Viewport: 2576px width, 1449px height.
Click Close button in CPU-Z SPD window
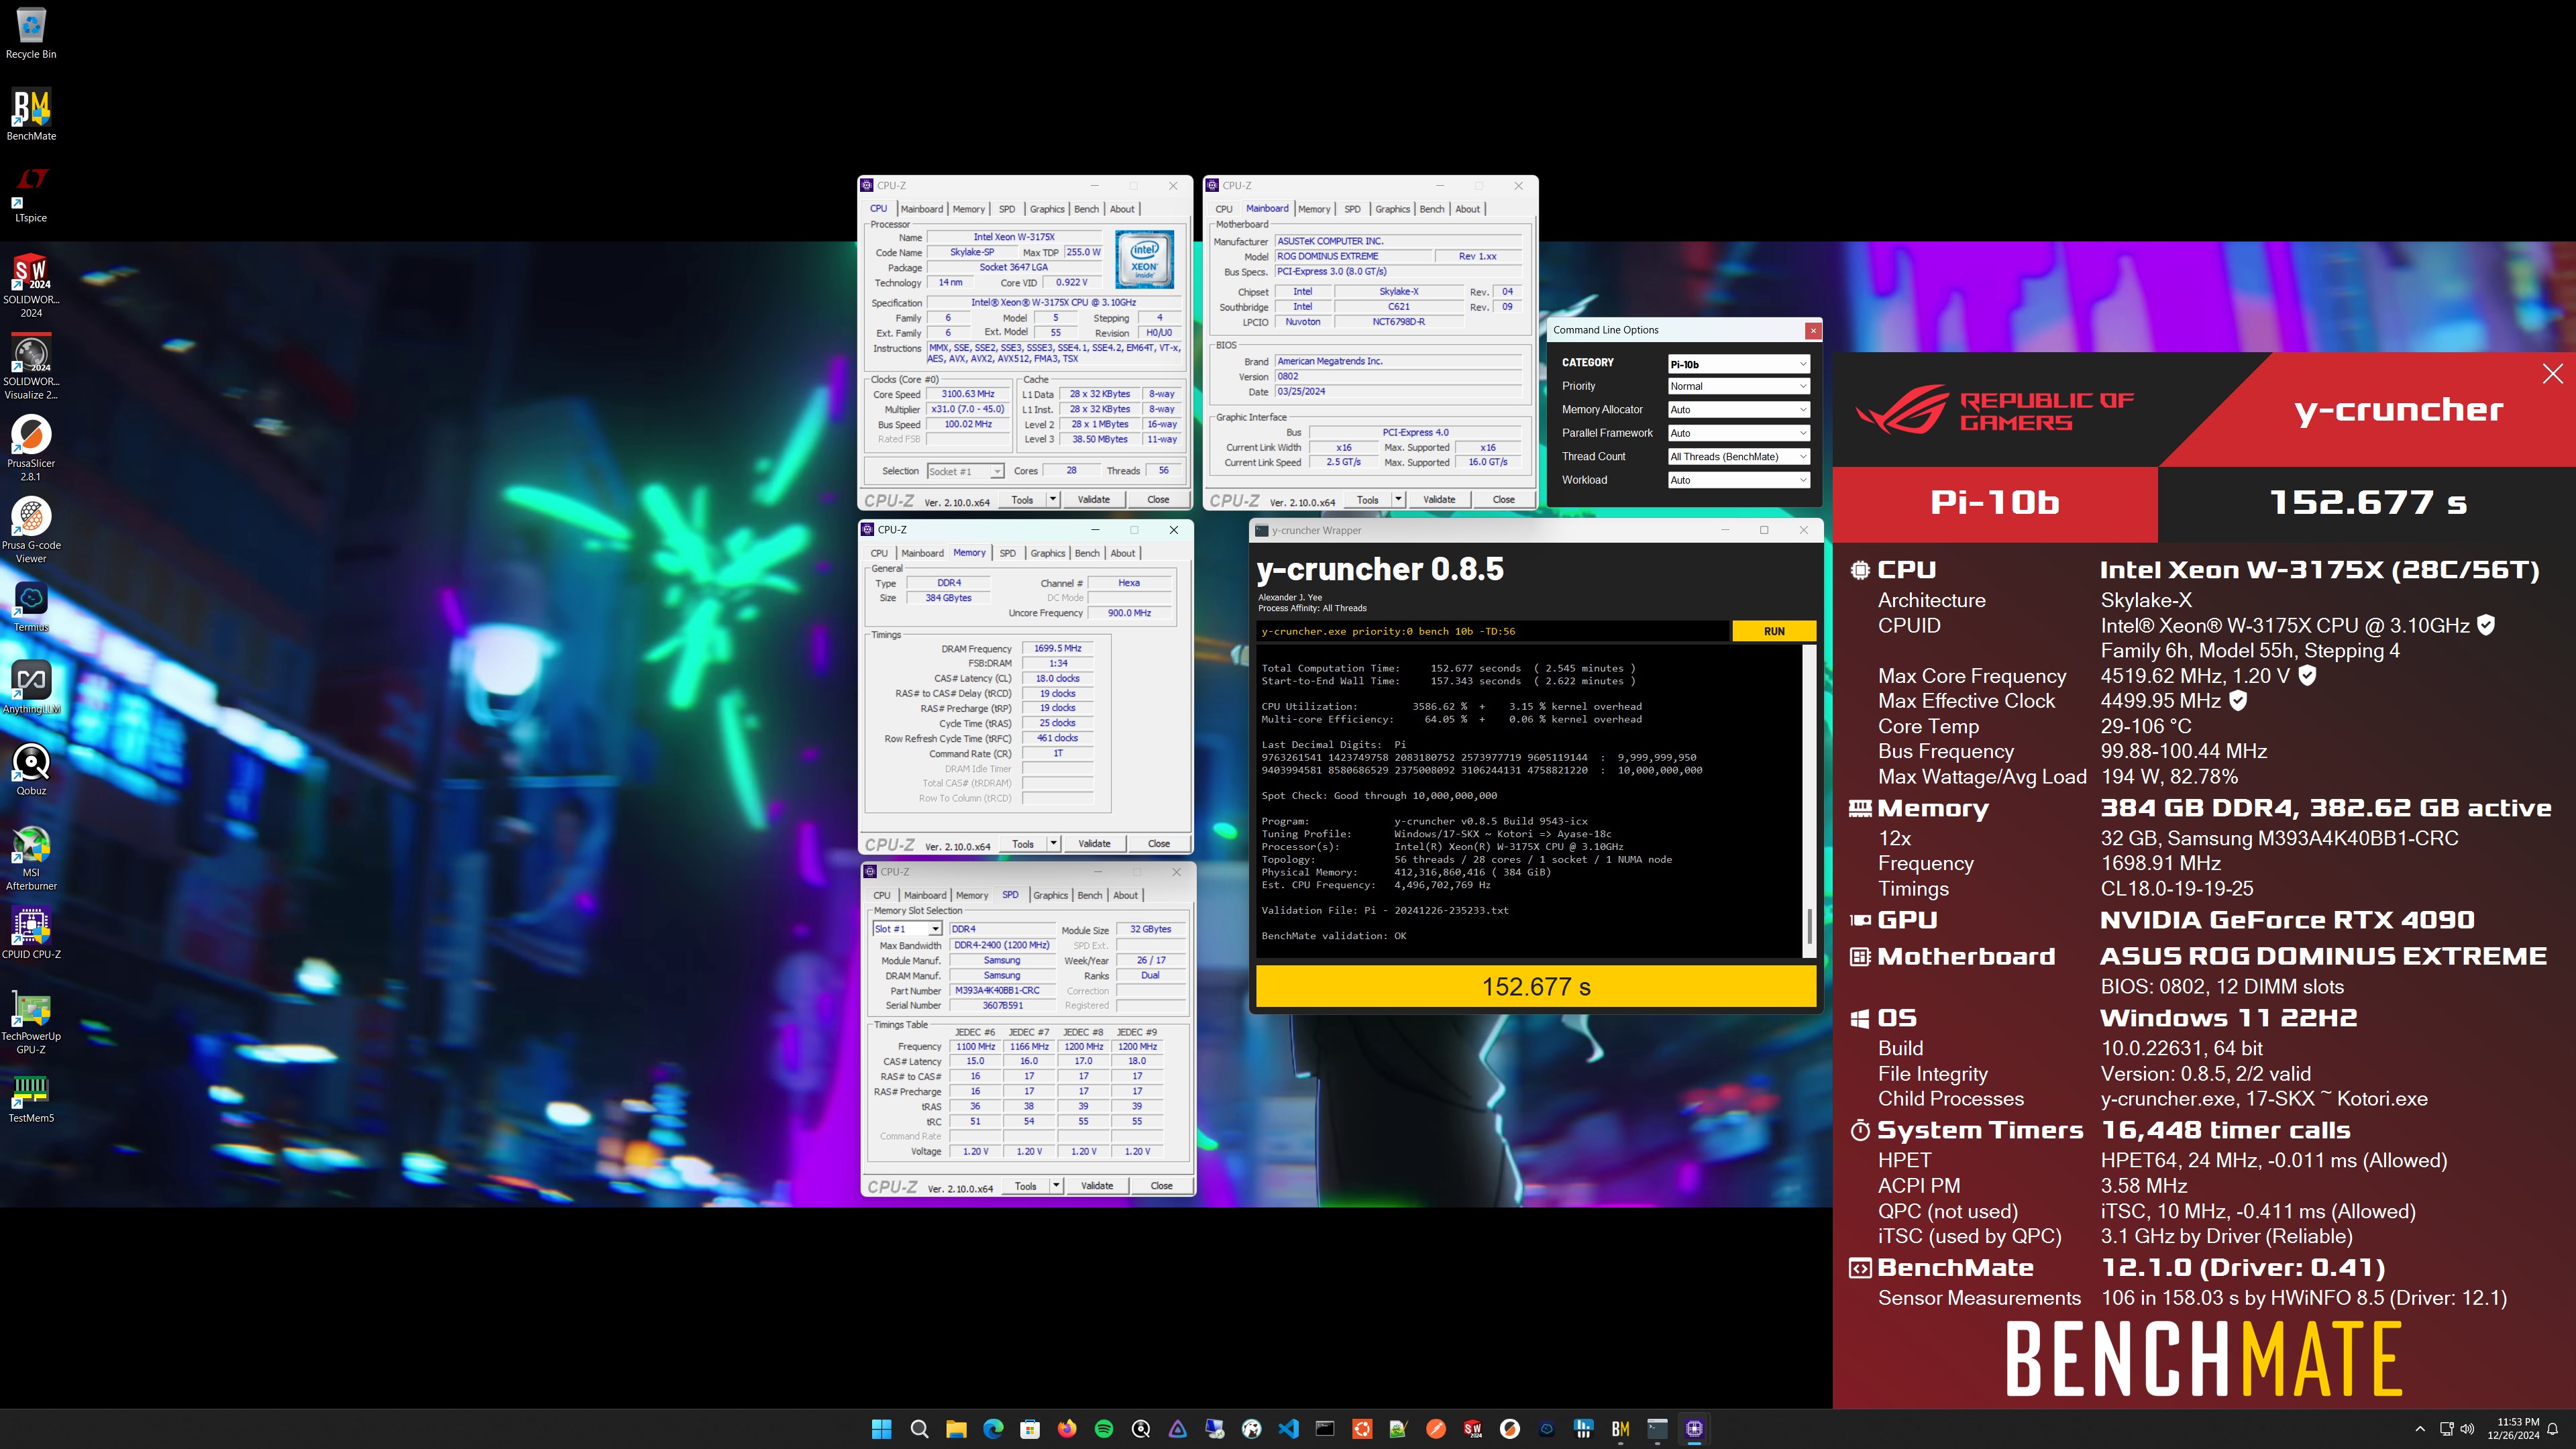coord(1161,1186)
